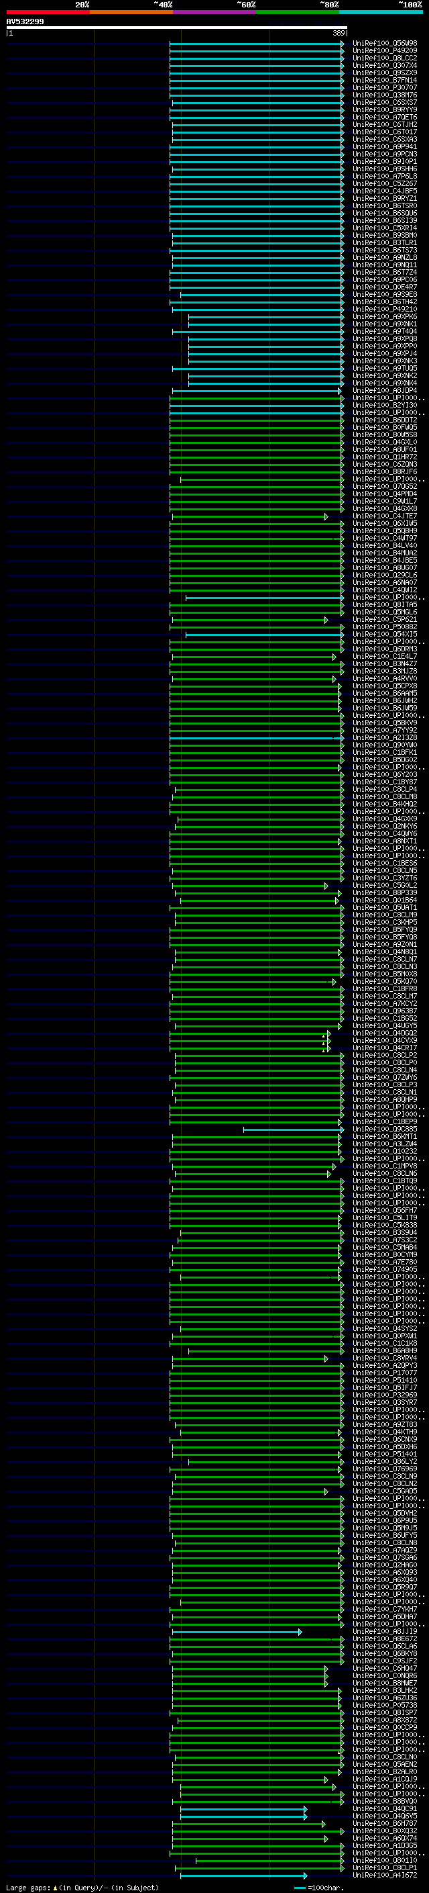
Task: Select the UniRef100_C5P621 label
Action: [385, 620]
